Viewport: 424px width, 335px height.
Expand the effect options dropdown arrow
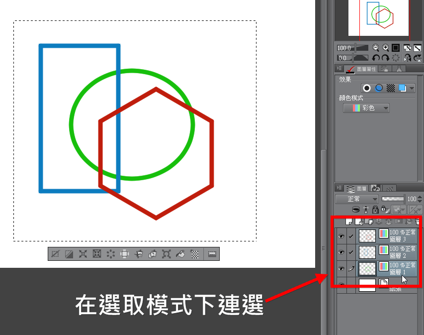(412, 88)
